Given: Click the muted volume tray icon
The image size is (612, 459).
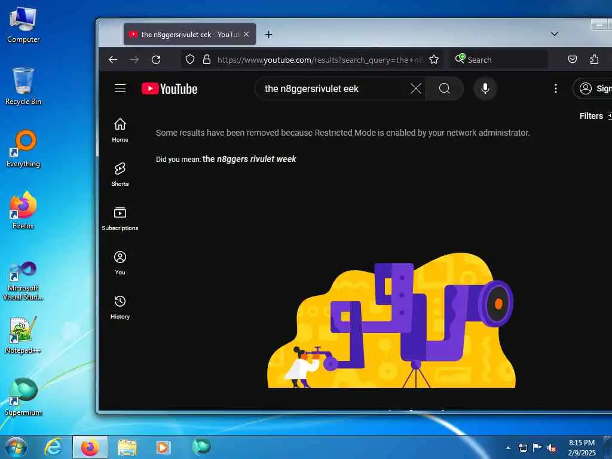Looking at the screenshot, I should point(552,448).
